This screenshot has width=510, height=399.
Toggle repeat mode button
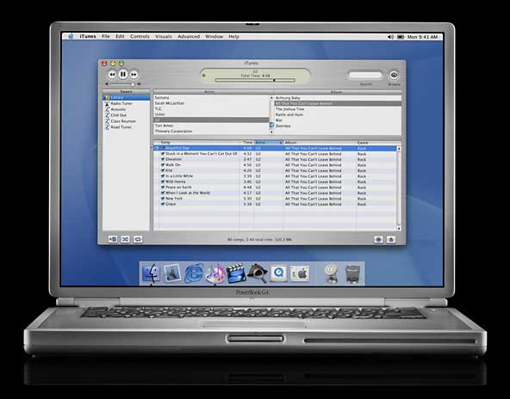point(138,239)
